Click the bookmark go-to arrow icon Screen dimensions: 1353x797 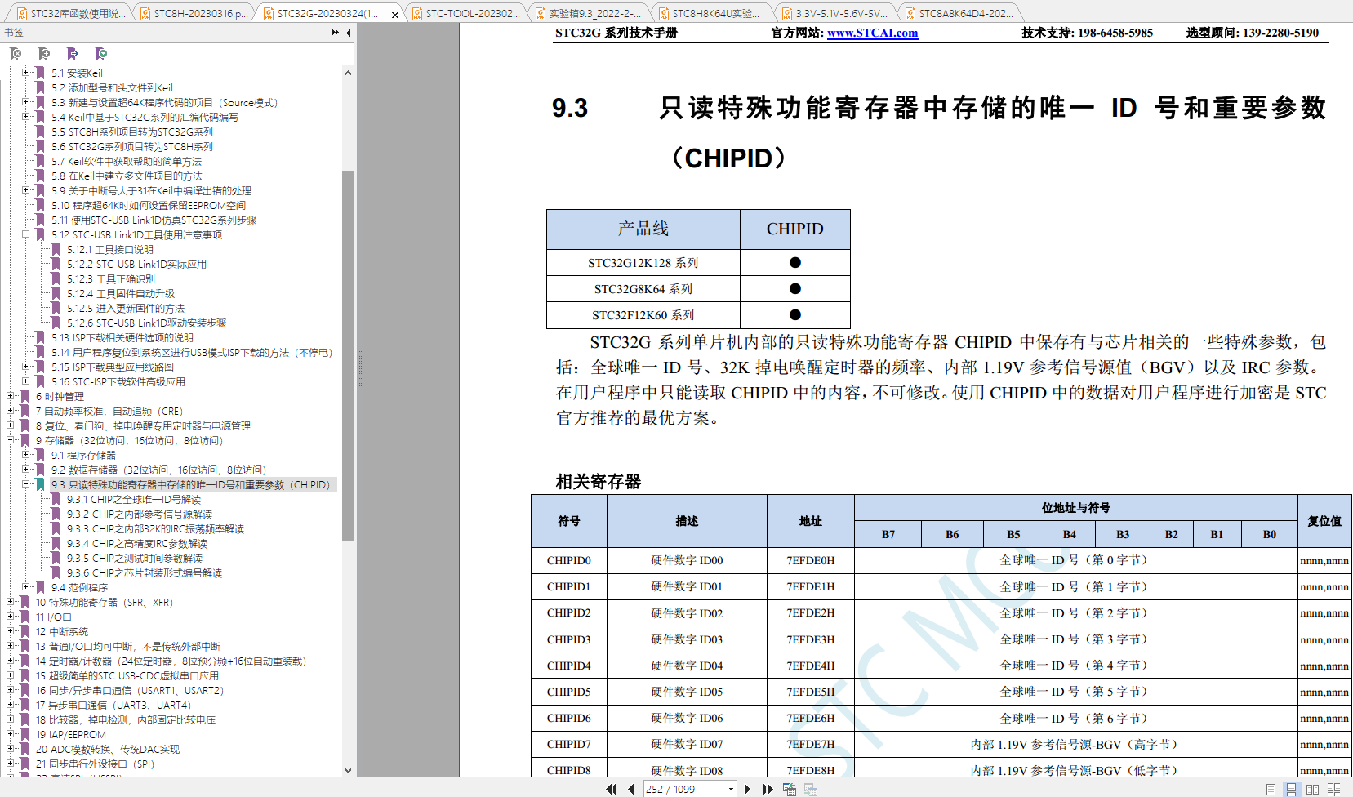(x=73, y=54)
